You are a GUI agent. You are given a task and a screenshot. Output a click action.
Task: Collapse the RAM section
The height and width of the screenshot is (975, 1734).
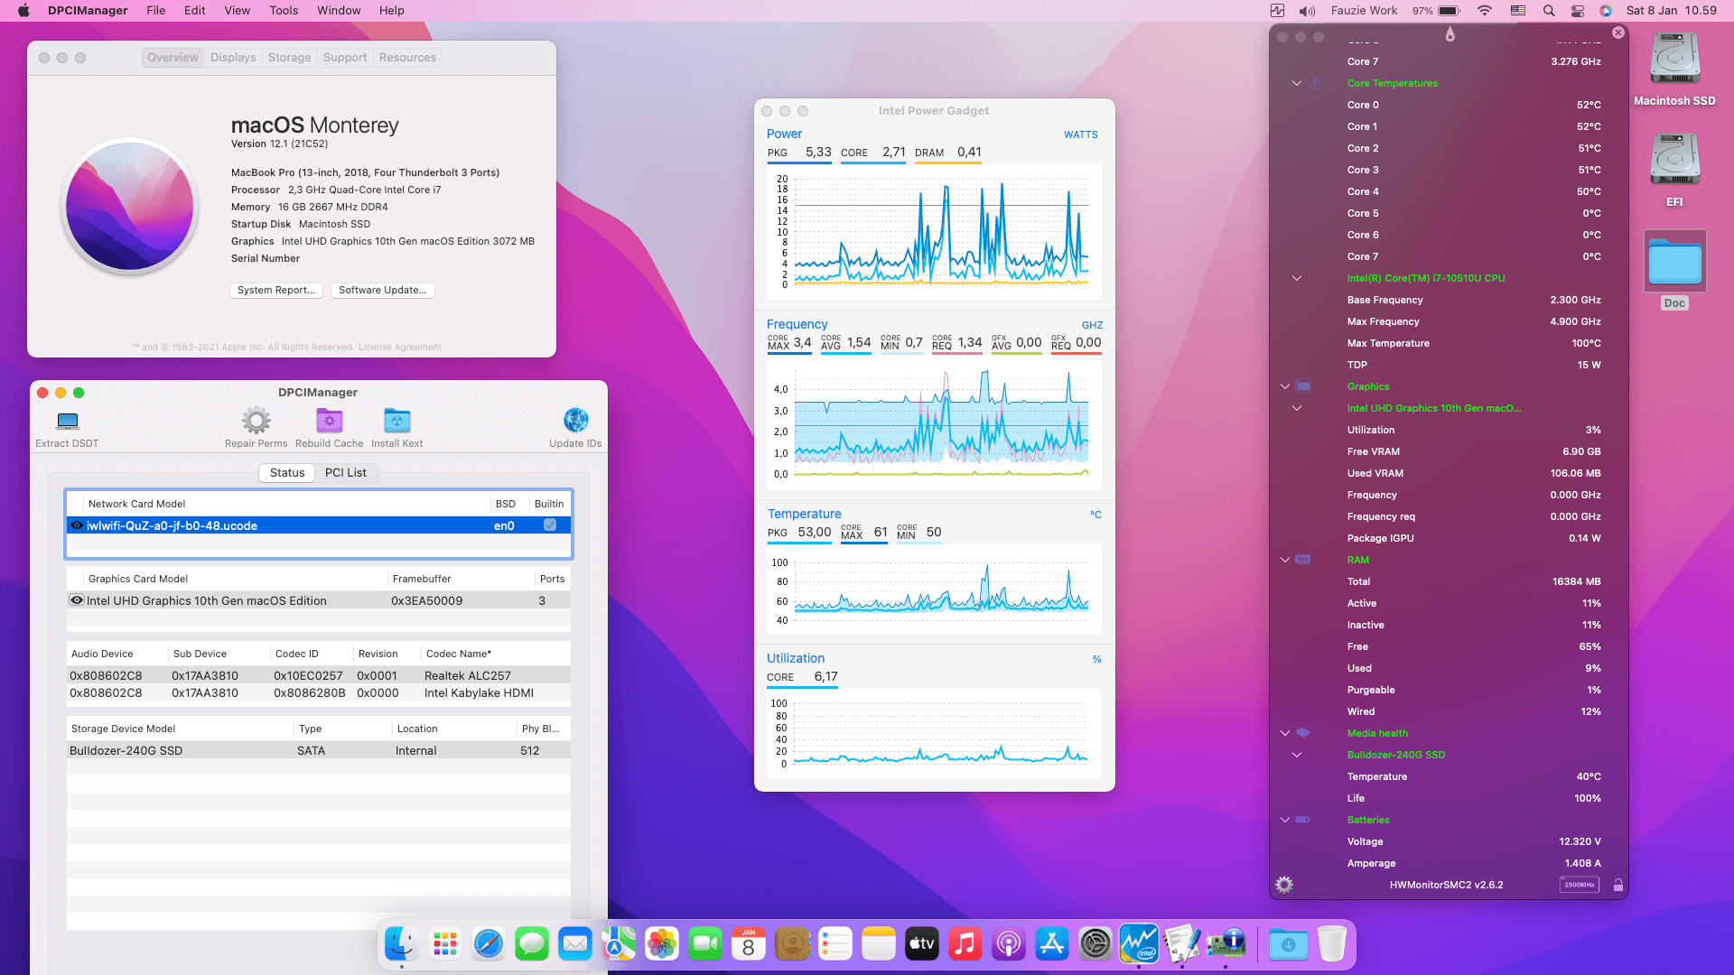(1285, 560)
